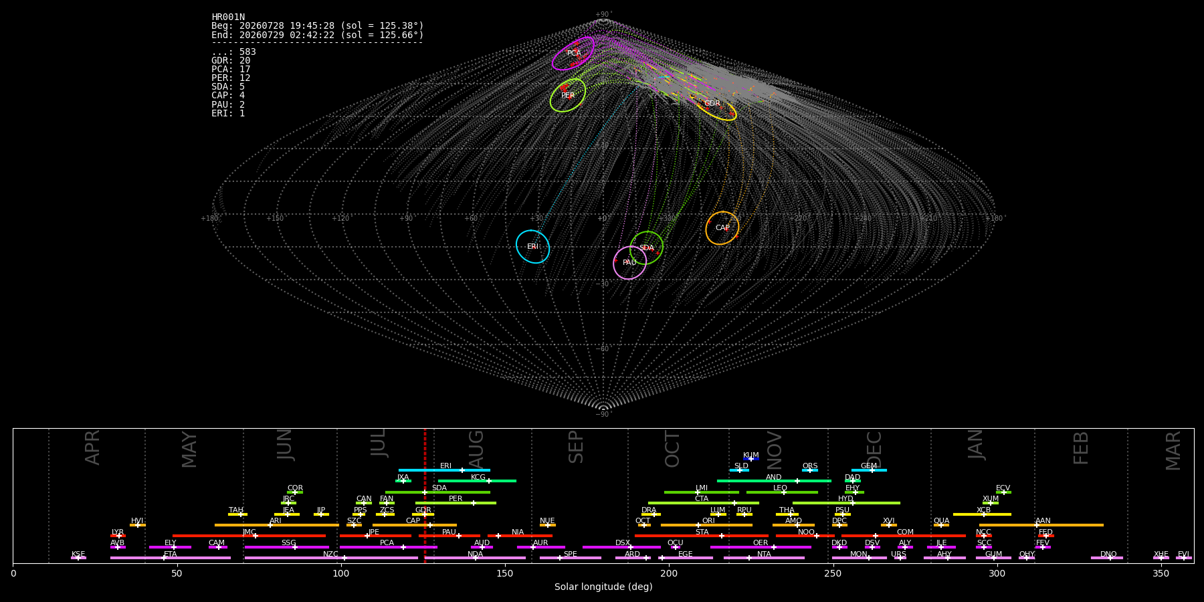The width and height of the screenshot is (1204, 602).
Task: Click the ORI shower bar in October
Action: (706, 525)
